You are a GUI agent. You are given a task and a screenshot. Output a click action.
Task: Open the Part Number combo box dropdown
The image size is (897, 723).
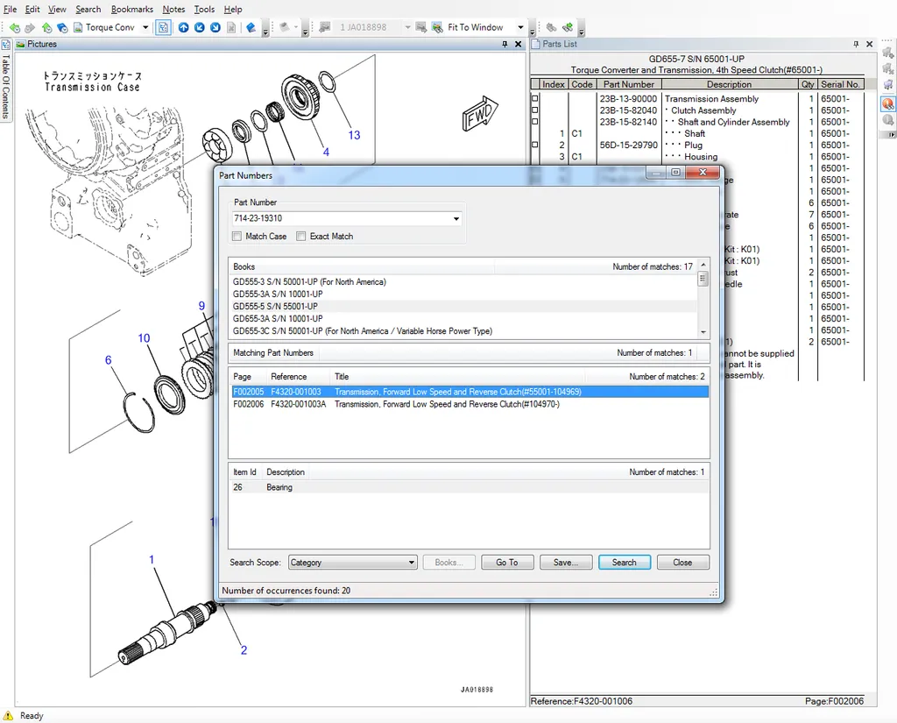pyautogui.click(x=456, y=219)
